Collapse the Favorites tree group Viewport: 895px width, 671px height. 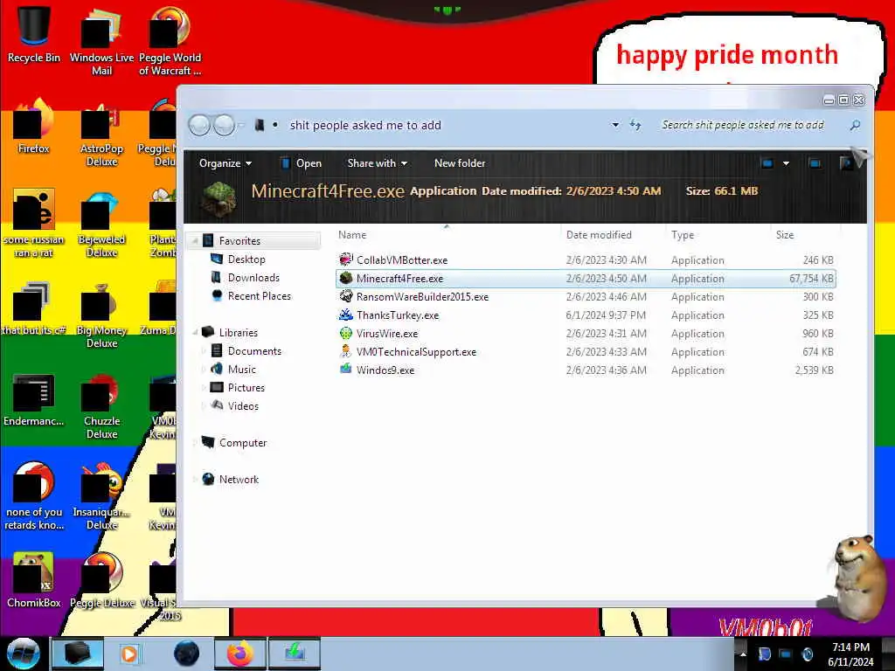click(195, 241)
